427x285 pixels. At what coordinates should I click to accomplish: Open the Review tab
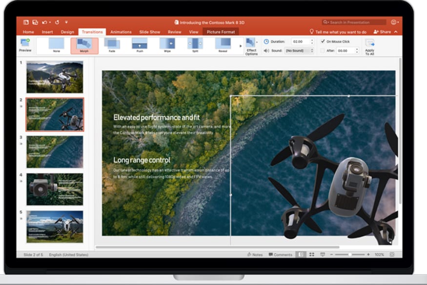[x=175, y=32]
